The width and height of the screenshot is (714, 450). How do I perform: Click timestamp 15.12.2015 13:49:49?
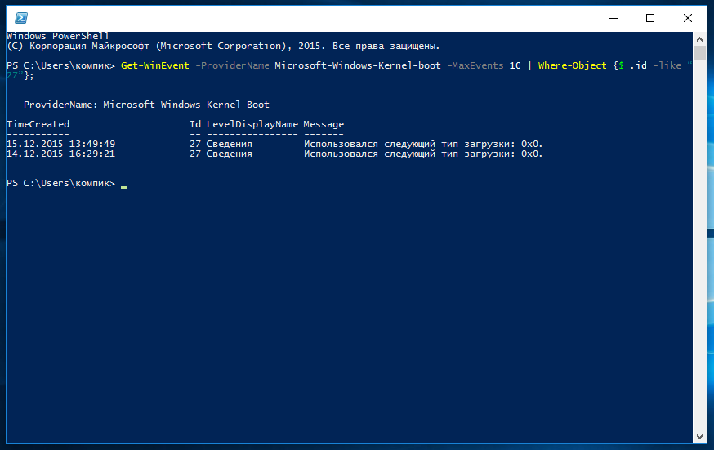tap(60, 144)
